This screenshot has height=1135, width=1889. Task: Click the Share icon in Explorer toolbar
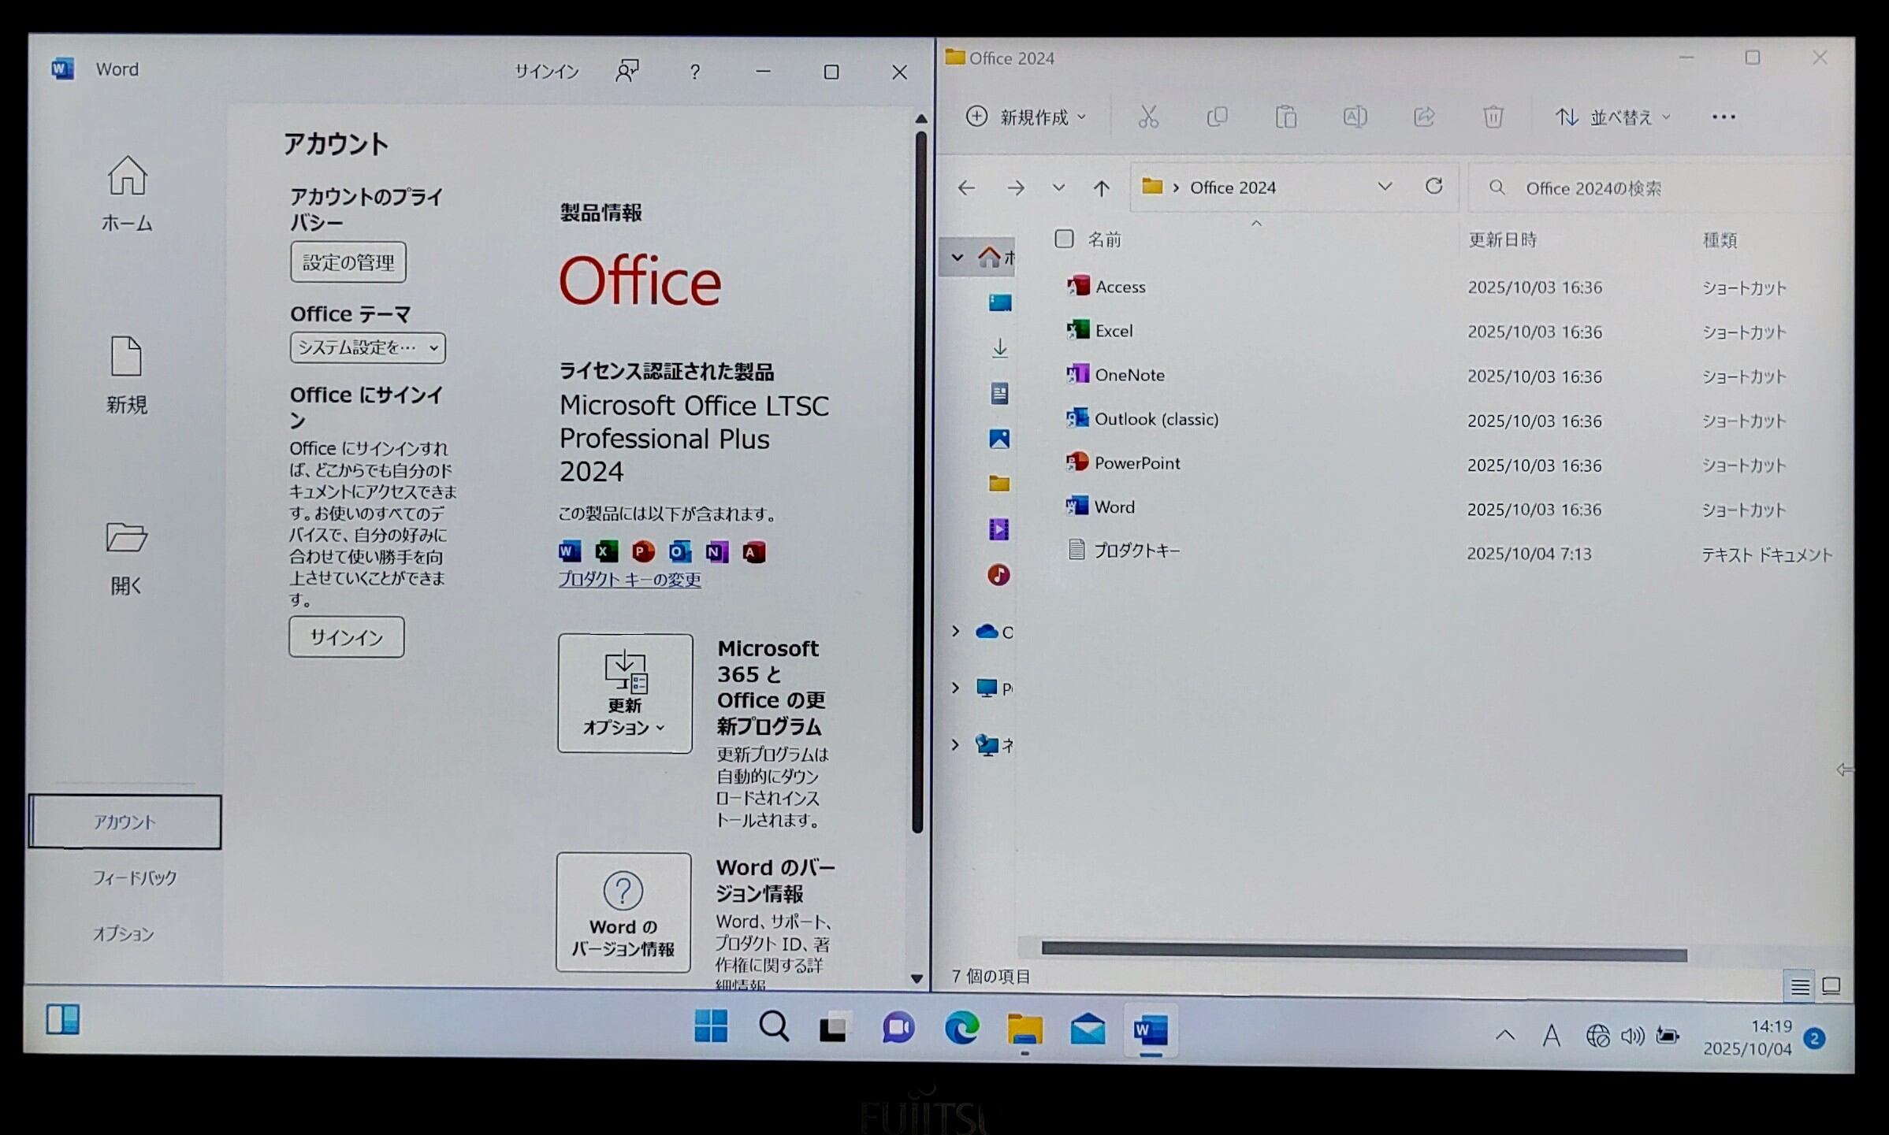(x=1423, y=117)
